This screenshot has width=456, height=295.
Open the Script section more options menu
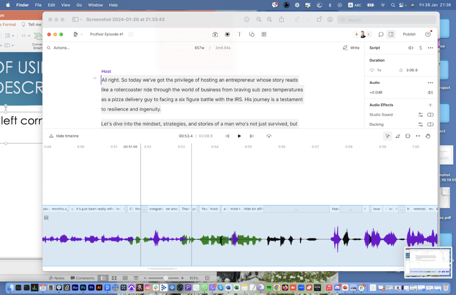click(430, 48)
